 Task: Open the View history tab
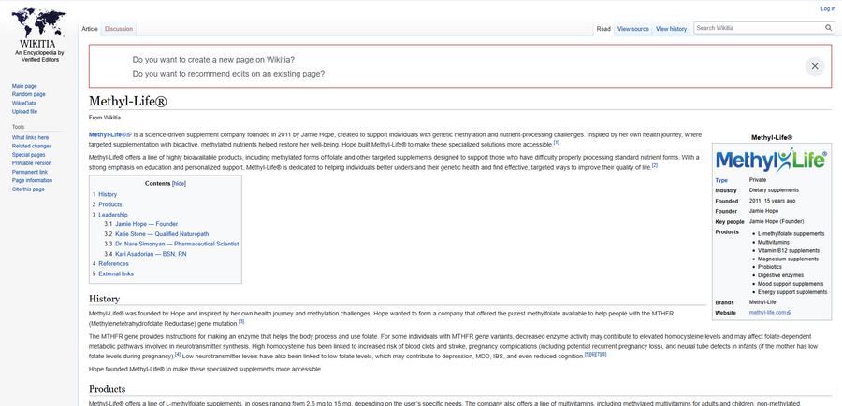pyautogui.click(x=671, y=29)
